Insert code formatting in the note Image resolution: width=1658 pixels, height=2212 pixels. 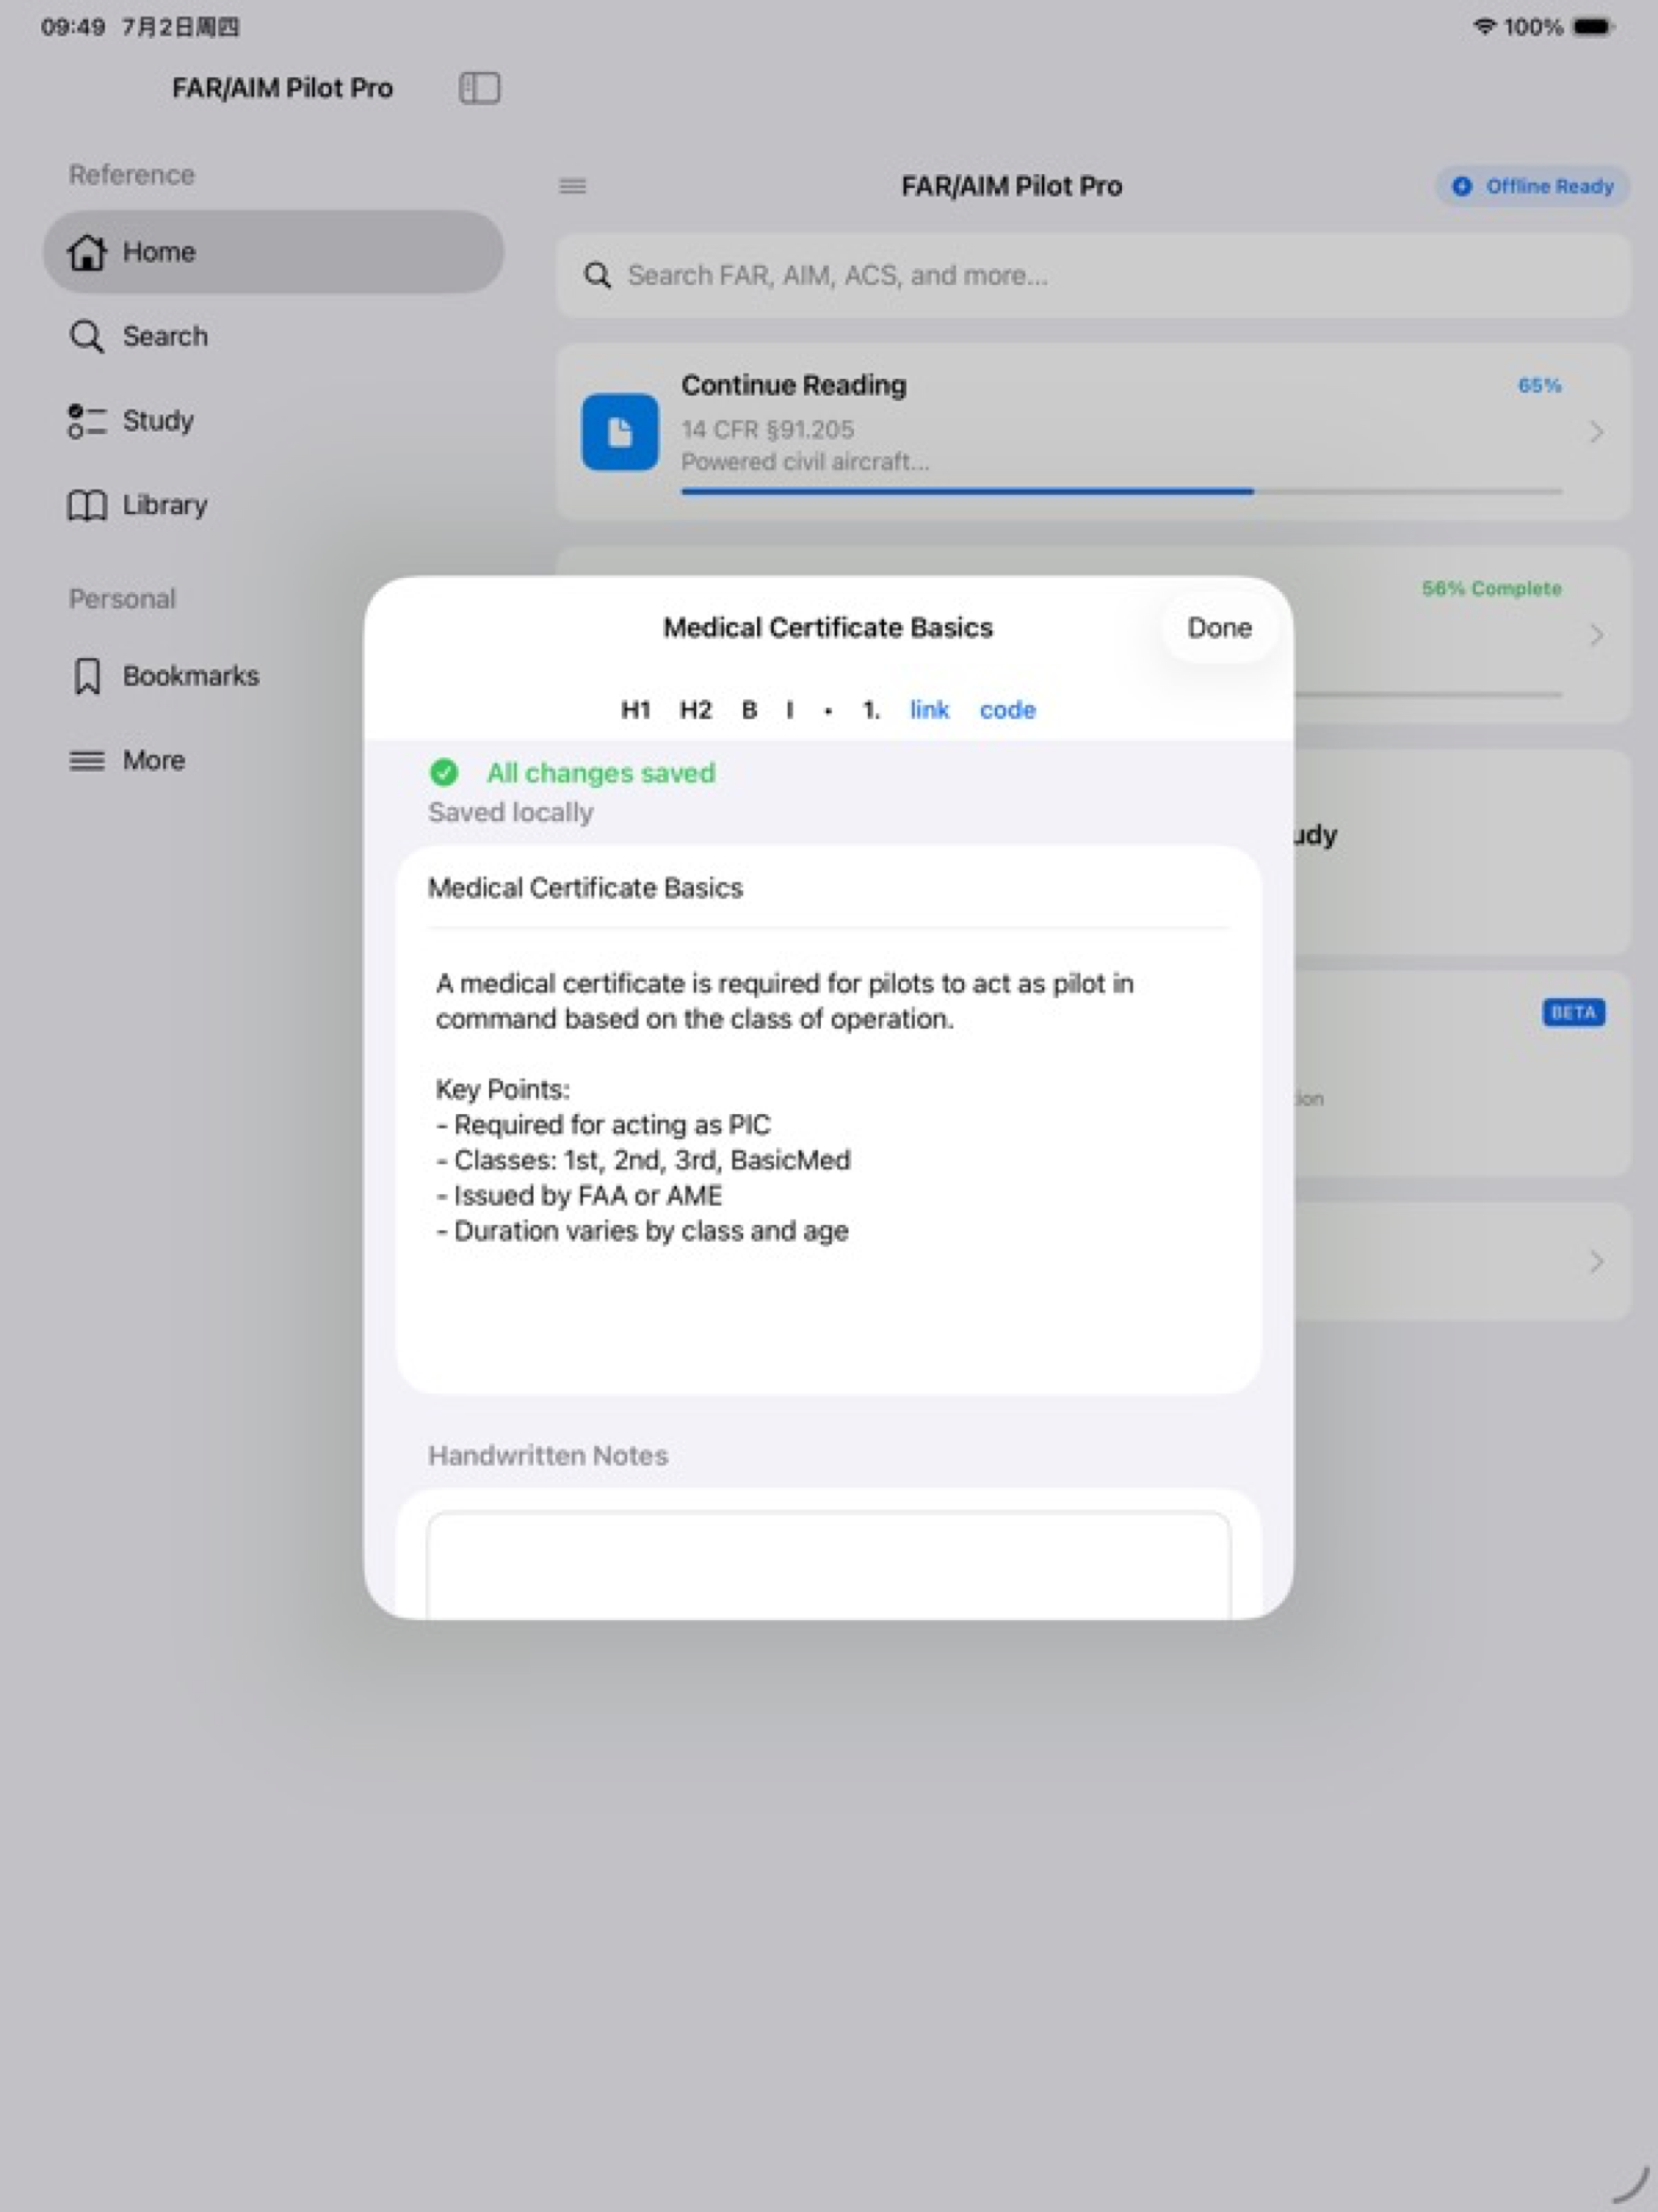(x=1007, y=710)
